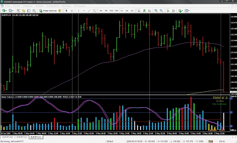237x143 pixels.
Task: Select the active EURJPY,H1 chart tab
Action: [36, 137]
